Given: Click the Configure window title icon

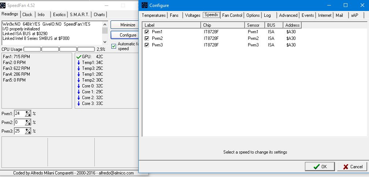Looking at the screenshot, I should (x=145, y=5).
